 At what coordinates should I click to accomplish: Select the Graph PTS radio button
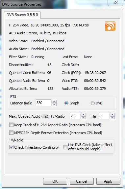coord(66,103)
